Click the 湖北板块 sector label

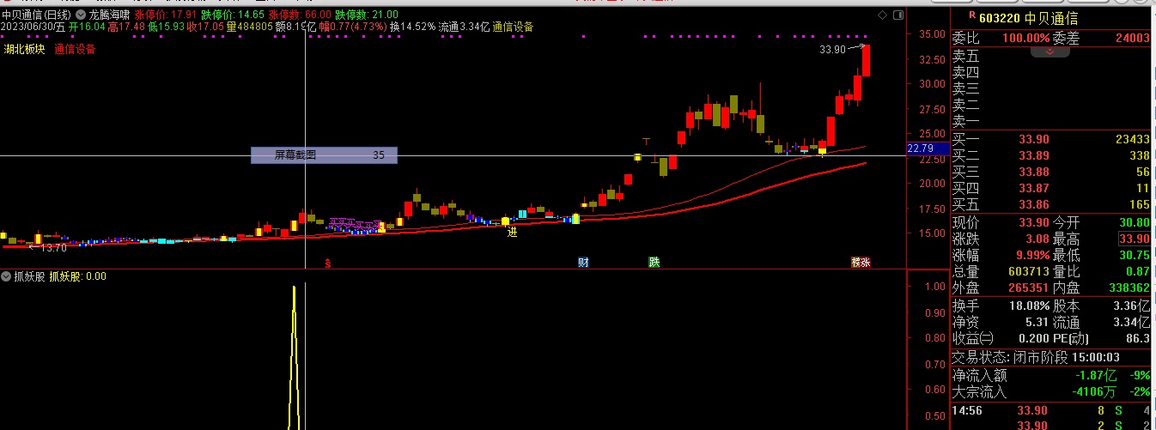pos(24,49)
